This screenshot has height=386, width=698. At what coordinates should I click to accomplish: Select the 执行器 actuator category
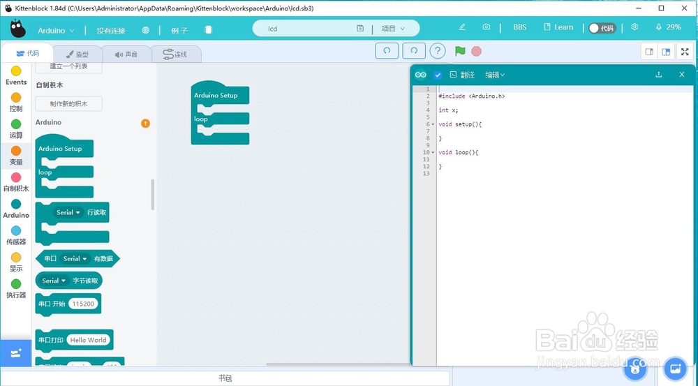coord(16,290)
